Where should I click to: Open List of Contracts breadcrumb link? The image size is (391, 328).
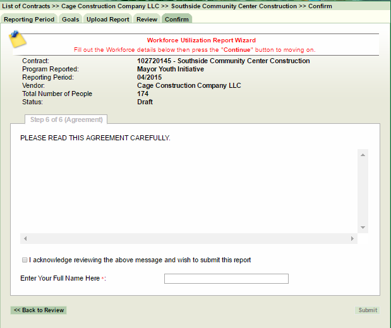[28, 6]
